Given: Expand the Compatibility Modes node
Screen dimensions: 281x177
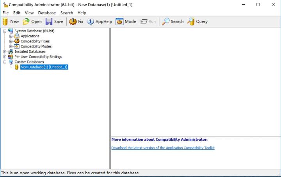Looking at the screenshot, I should pos(11,46).
